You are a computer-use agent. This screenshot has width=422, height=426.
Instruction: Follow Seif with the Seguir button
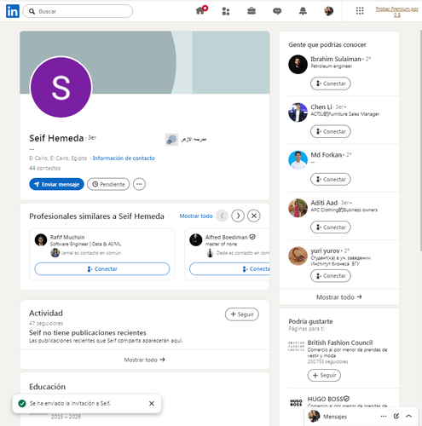coord(242,314)
